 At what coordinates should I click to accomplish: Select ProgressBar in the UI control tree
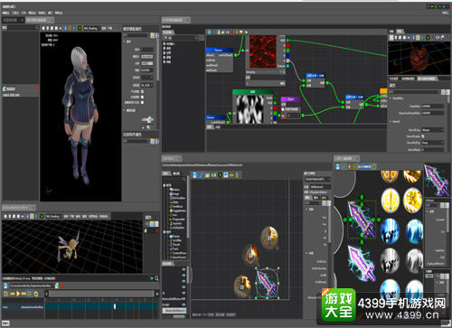point(178,220)
